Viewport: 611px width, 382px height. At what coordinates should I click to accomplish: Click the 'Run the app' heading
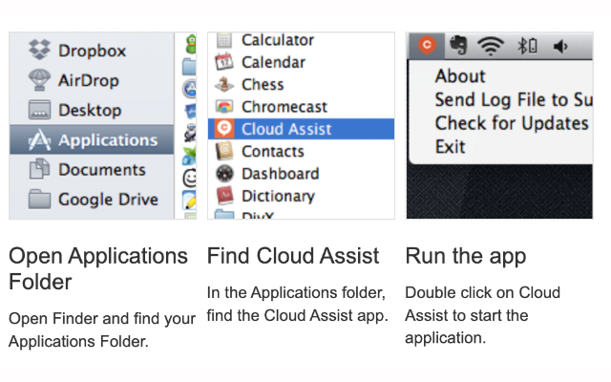[466, 257]
